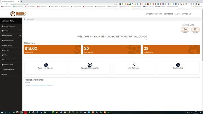203x114 pixels.
Task: Click the Overview section icon
Action: [25, 43]
